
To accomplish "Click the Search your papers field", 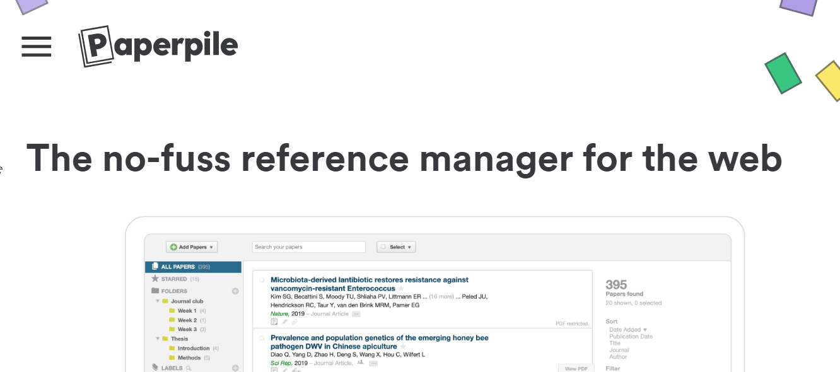I will tap(308, 247).
